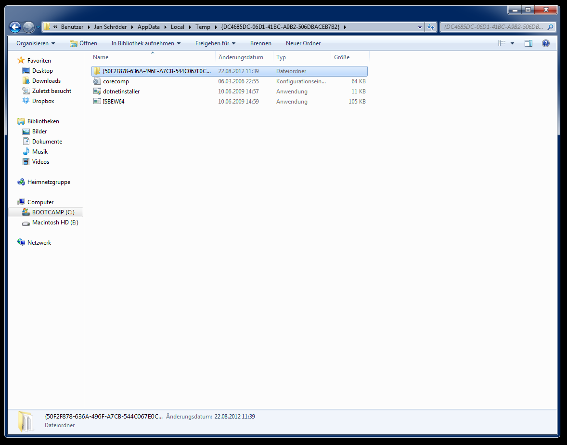The height and width of the screenshot is (445, 567).
Task: Open the Videos library
Action: (x=40, y=162)
